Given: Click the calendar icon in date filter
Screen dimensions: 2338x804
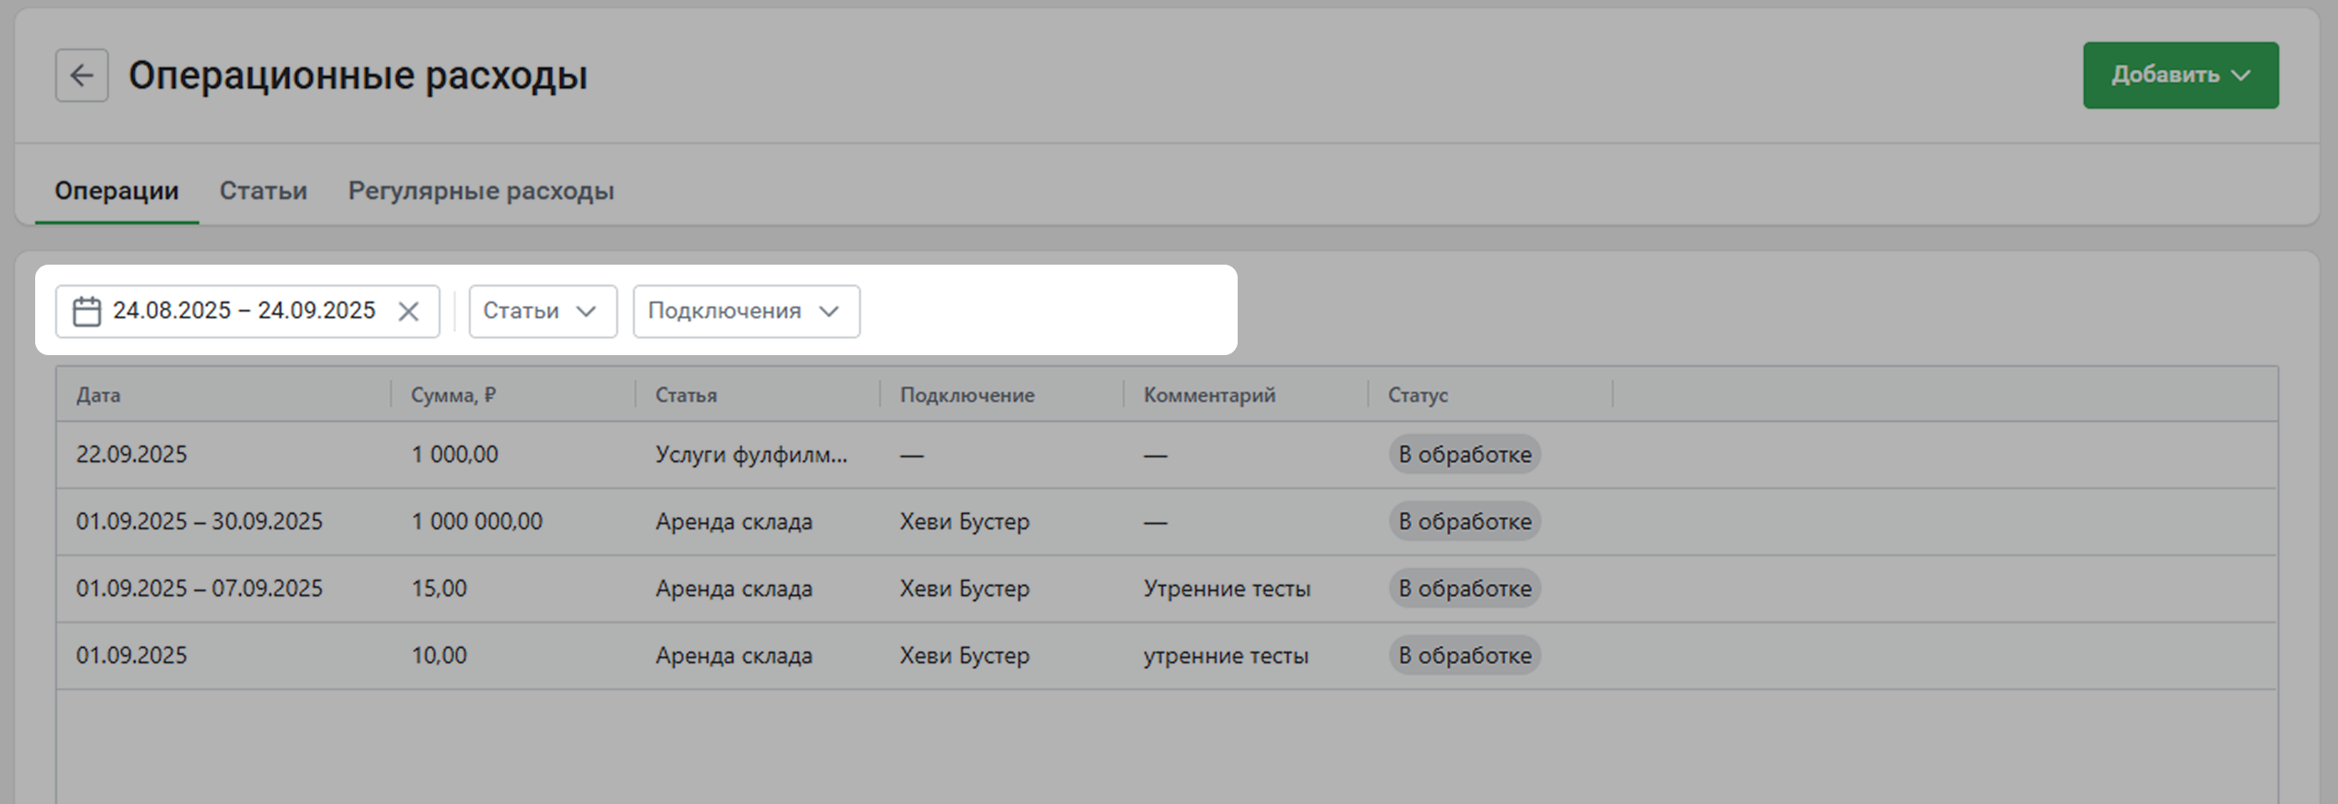Looking at the screenshot, I should (x=87, y=312).
